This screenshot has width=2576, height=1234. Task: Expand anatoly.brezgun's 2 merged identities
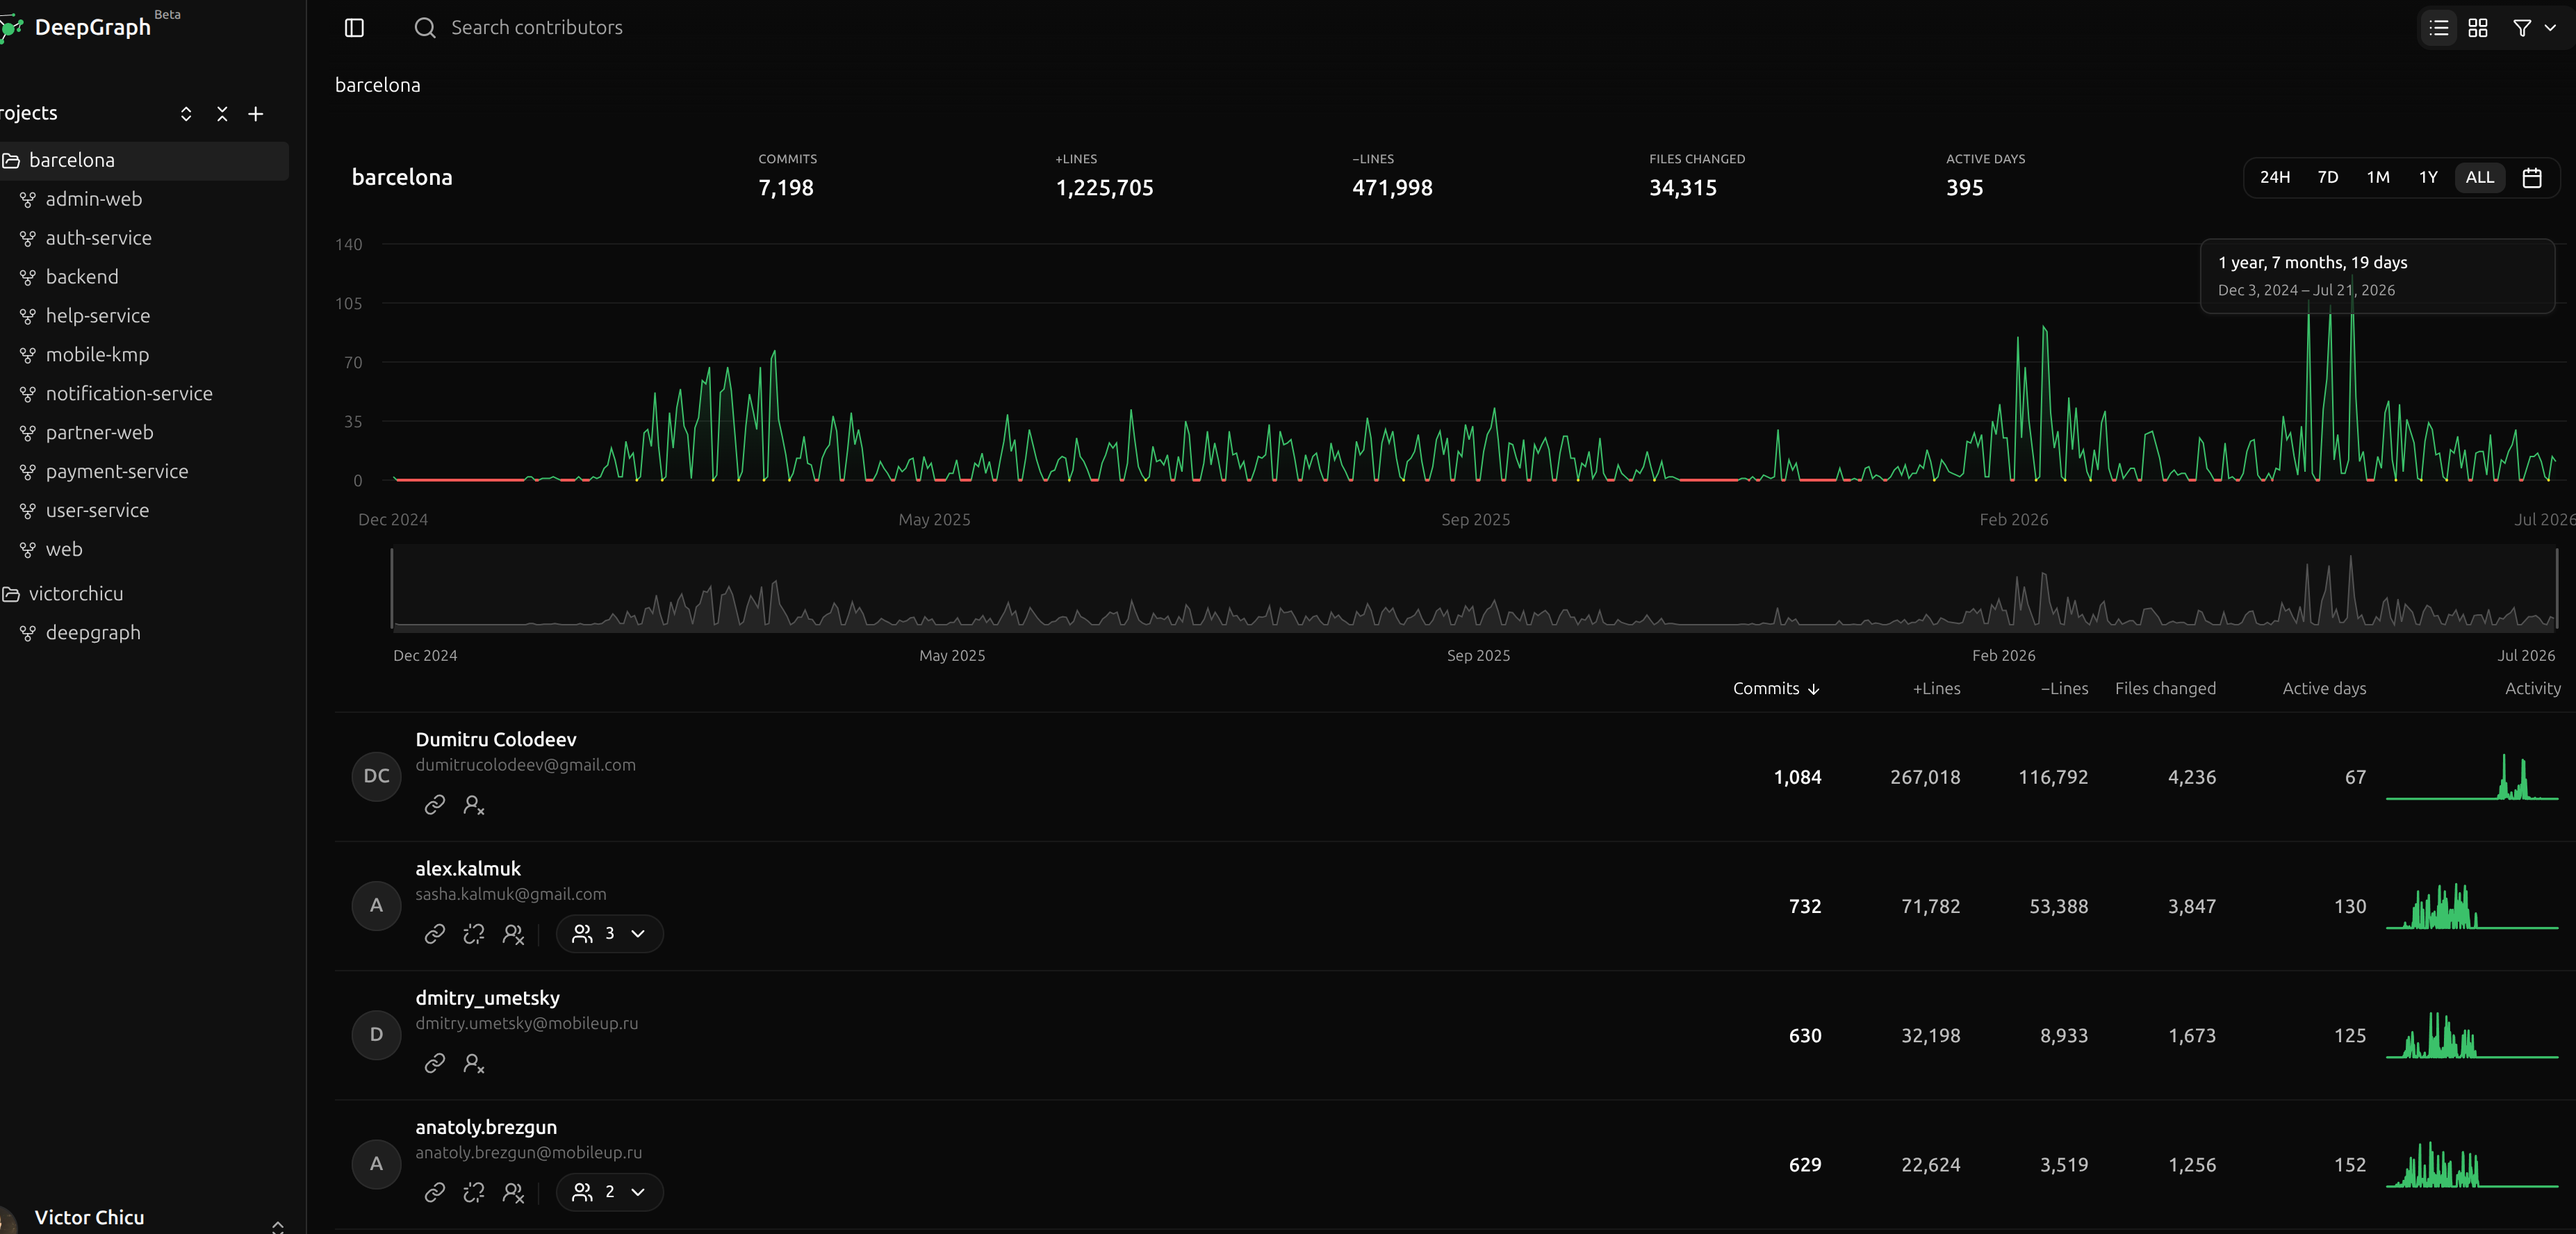(x=609, y=1192)
